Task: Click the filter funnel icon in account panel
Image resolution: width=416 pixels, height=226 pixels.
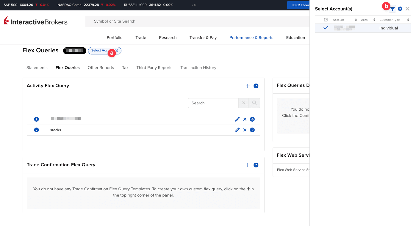Action: [x=393, y=9]
